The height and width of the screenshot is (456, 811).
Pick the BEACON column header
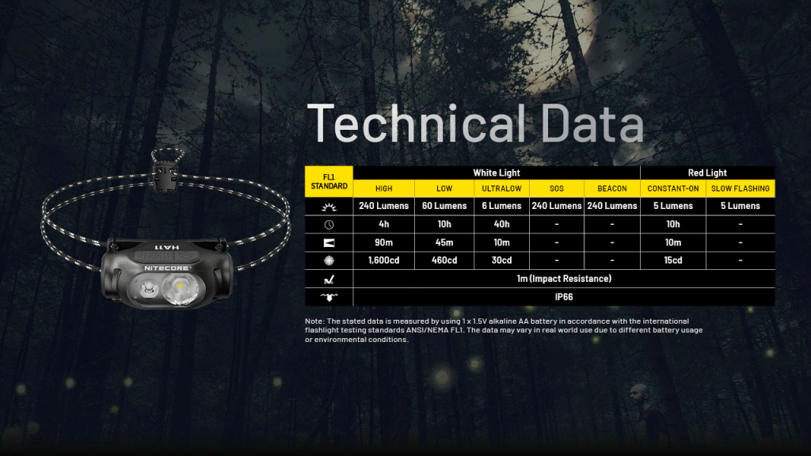pyautogui.click(x=611, y=188)
